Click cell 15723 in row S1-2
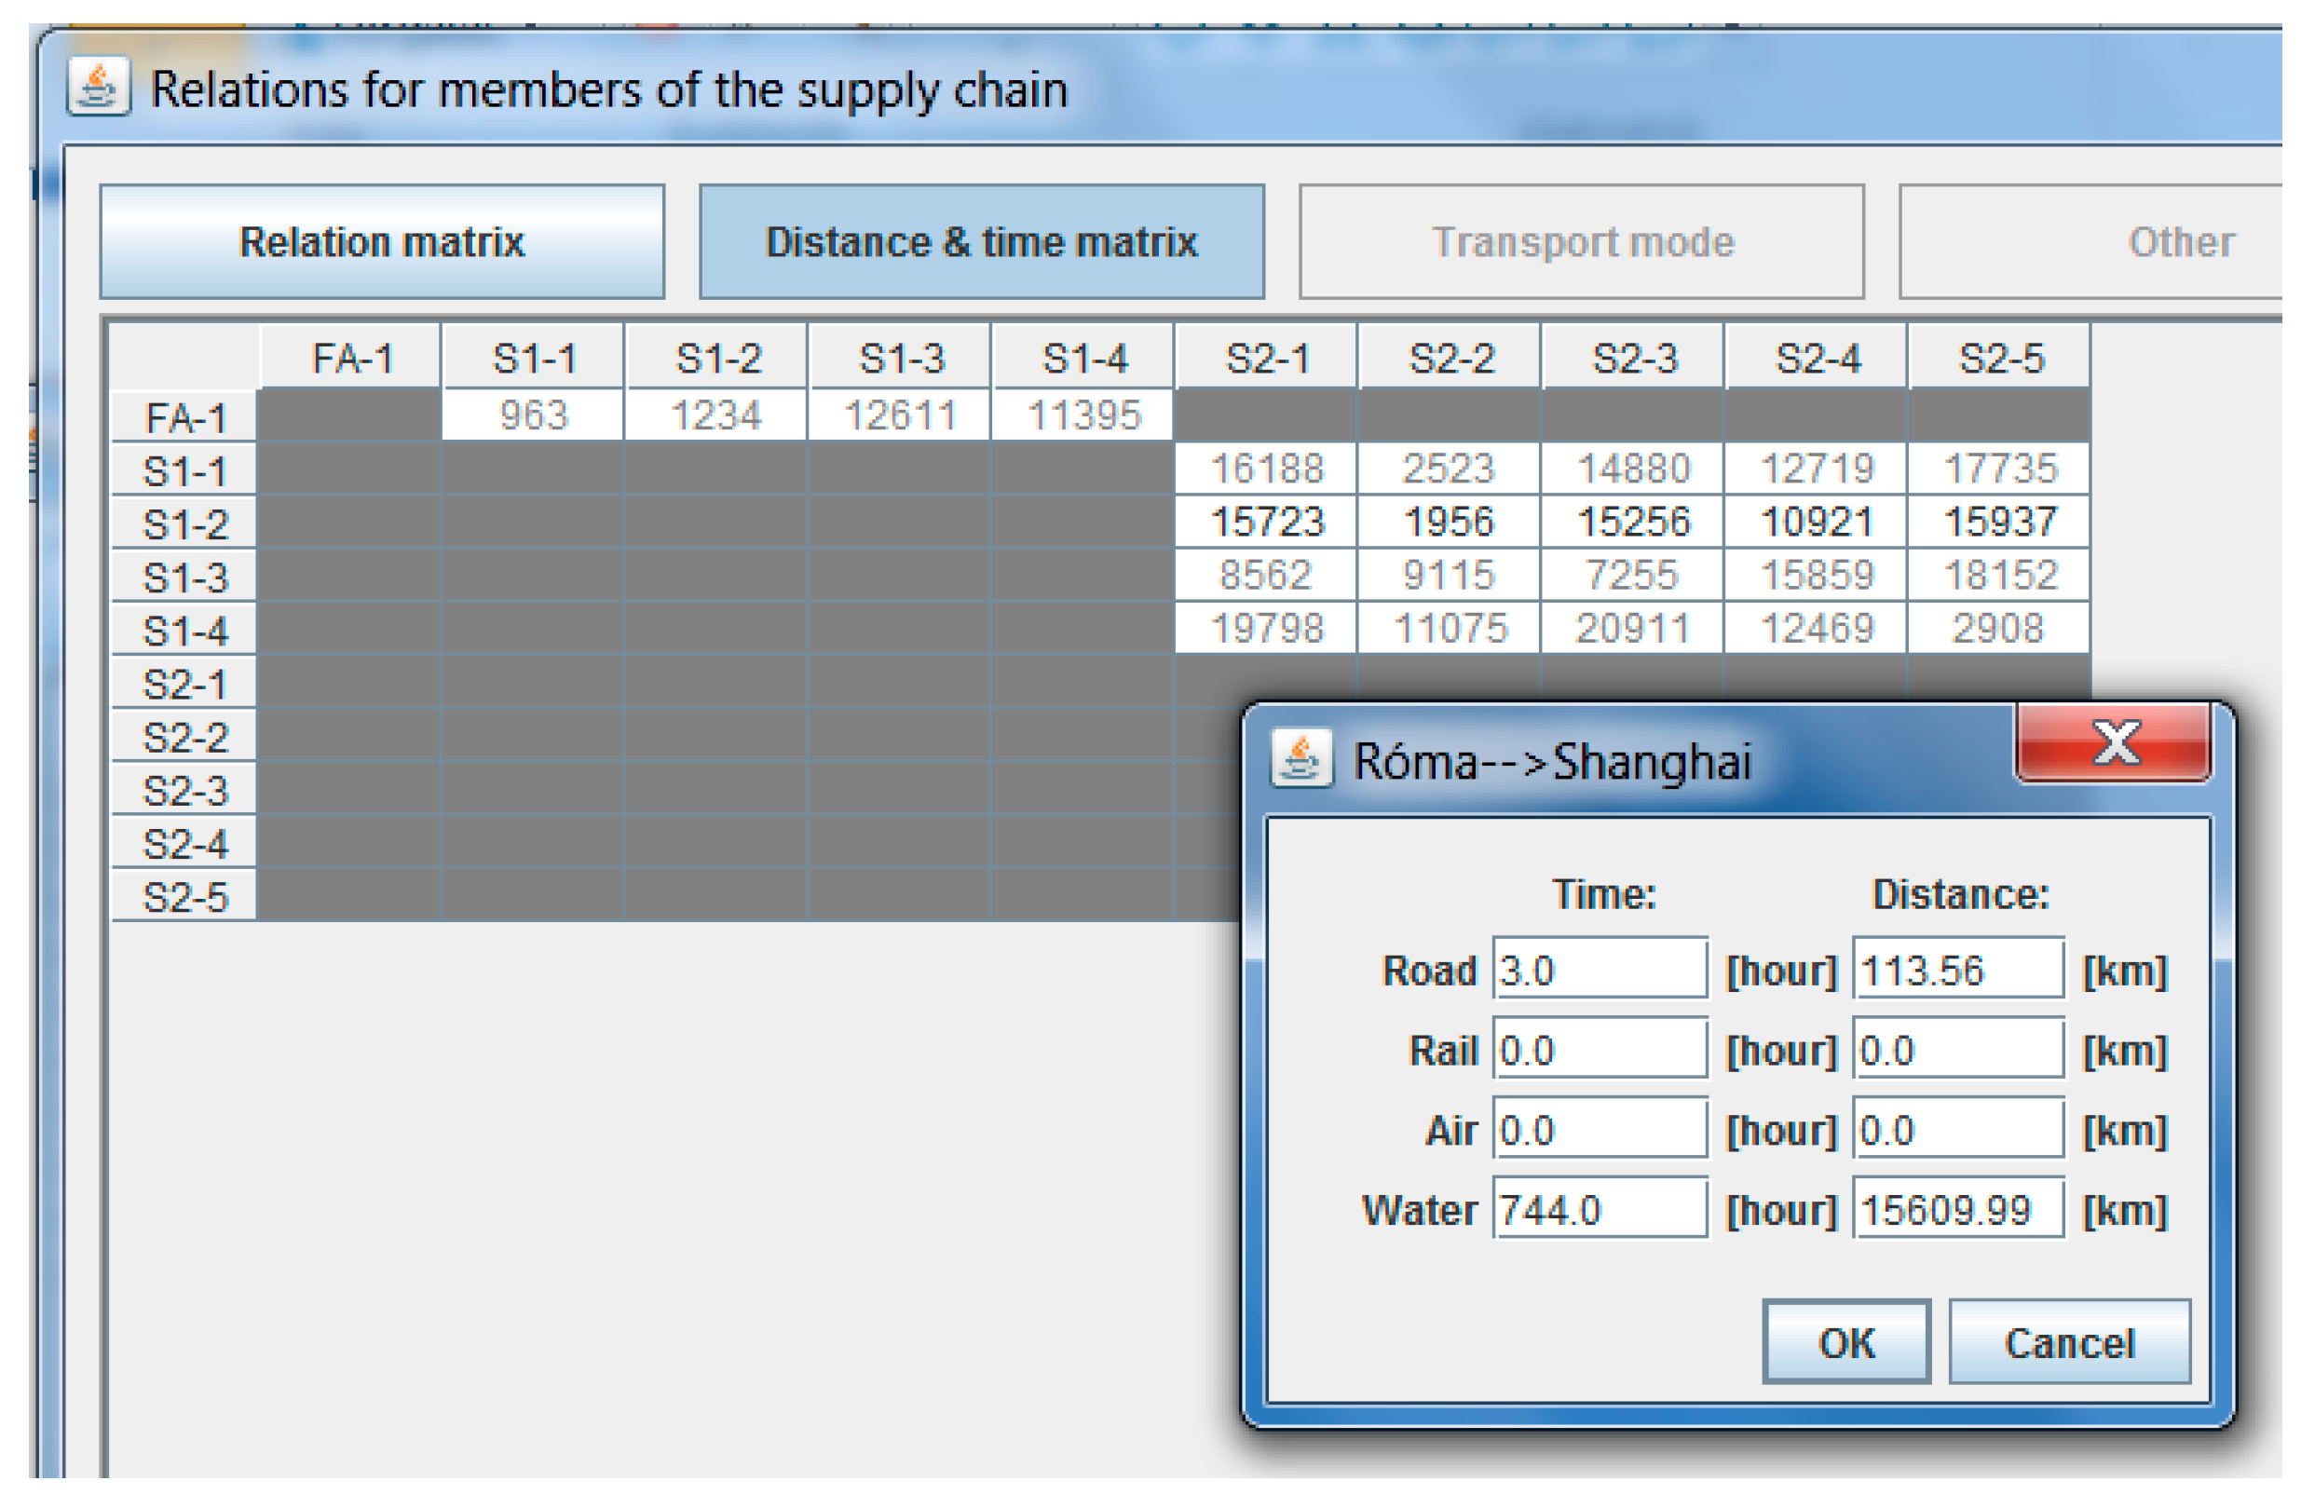This screenshot has width=2315, height=1508. coord(1266,523)
